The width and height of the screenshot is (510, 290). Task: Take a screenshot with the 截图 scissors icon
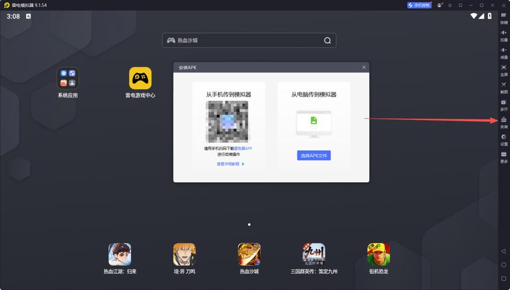[504, 87]
